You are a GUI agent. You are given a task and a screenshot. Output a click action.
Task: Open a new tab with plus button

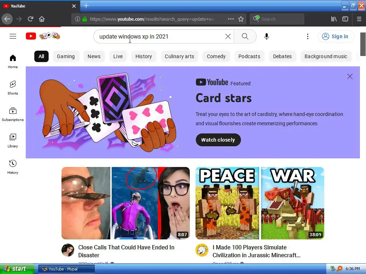click(x=86, y=6)
